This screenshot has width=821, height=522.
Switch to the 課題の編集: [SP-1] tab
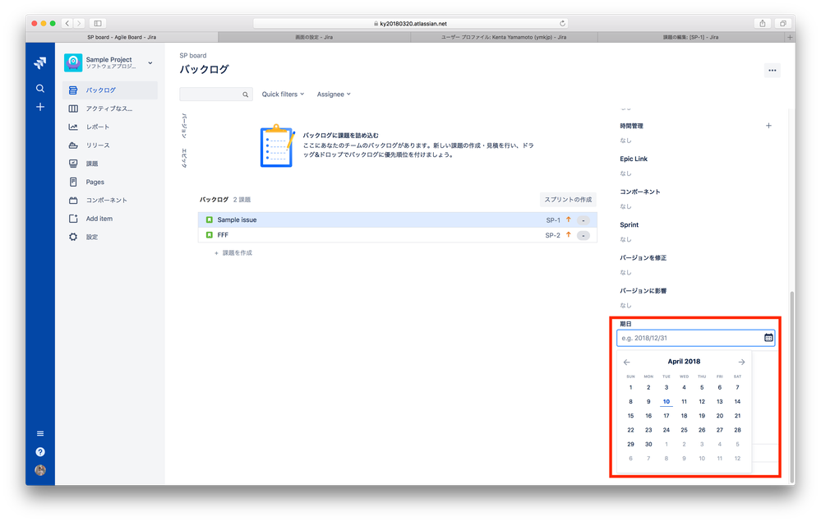691,37
